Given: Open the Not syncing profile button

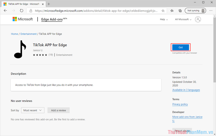Looking at the screenshot, I should click(195, 10).
